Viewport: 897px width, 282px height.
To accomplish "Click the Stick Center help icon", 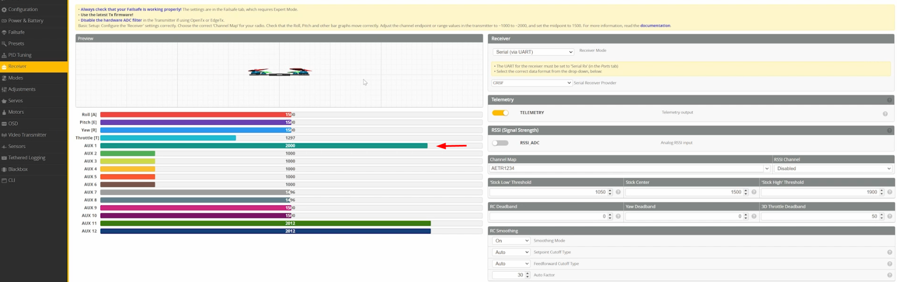I will coord(754,192).
